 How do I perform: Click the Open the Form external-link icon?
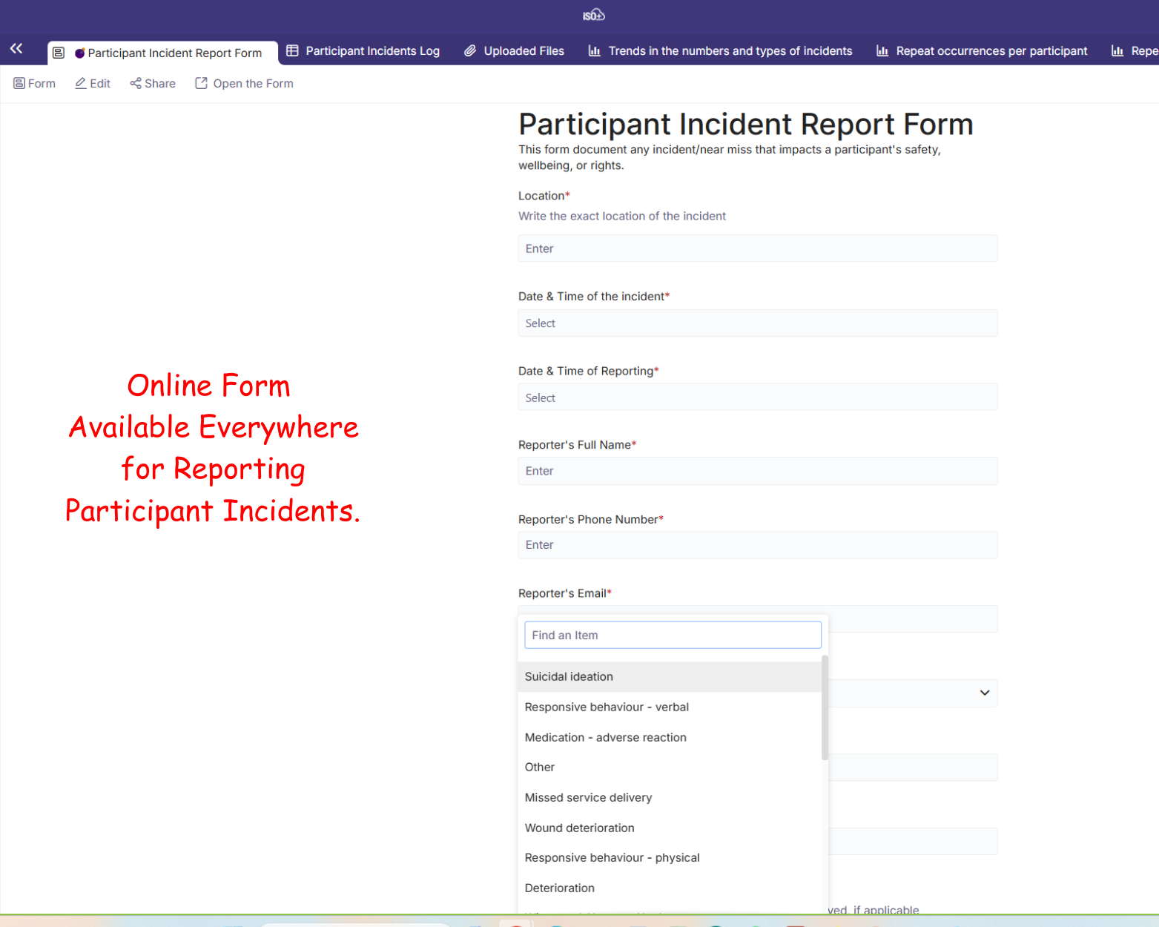coord(201,83)
